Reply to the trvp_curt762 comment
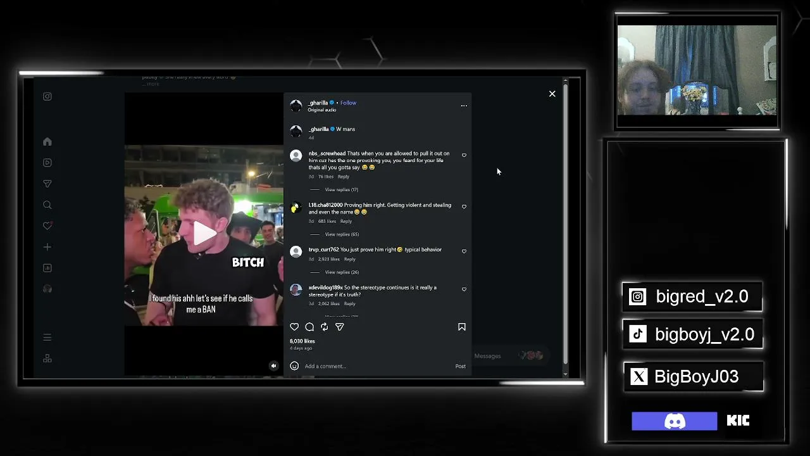 [x=350, y=259]
